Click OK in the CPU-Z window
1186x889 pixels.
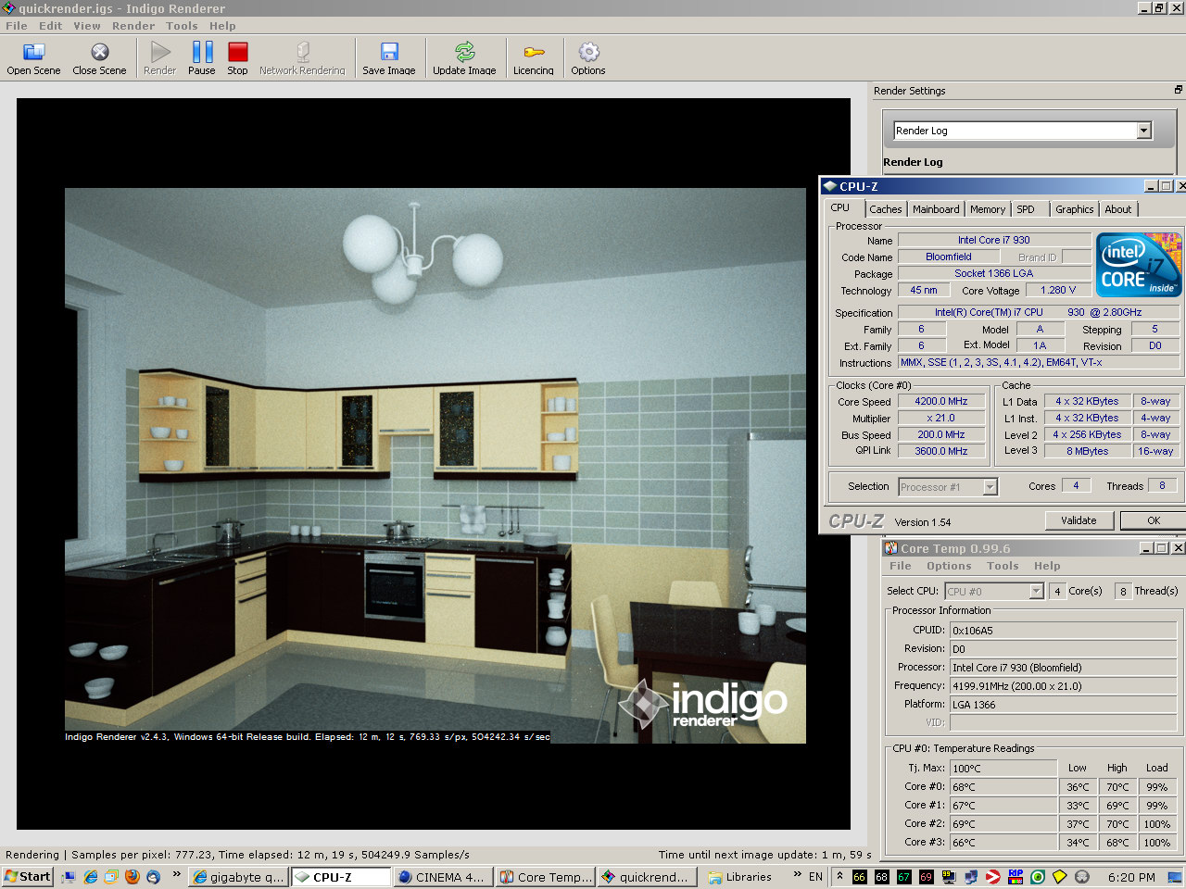(1154, 520)
